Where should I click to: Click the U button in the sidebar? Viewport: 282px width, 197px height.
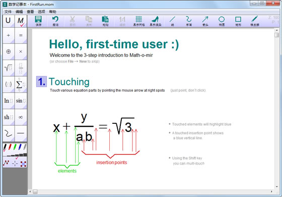(9, 21)
